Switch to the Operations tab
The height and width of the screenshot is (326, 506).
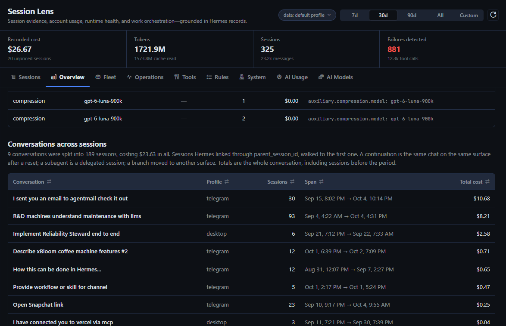point(145,77)
